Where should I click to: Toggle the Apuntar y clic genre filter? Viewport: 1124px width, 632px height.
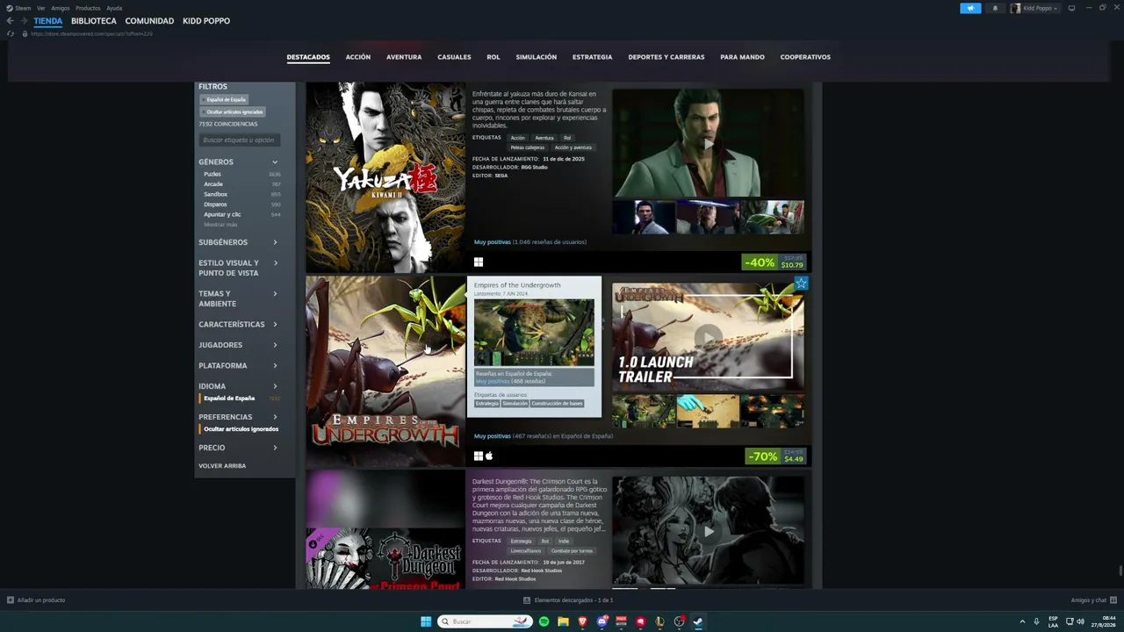pyautogui.click(x=241, y=214)
